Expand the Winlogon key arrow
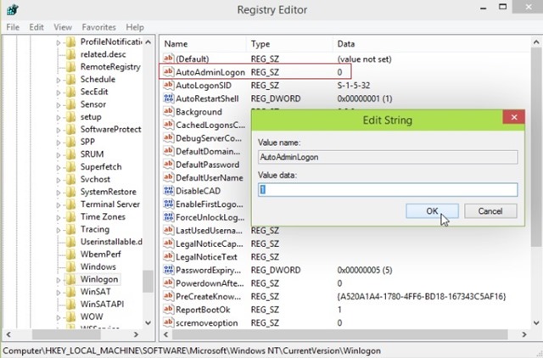 tap(59, 280)
